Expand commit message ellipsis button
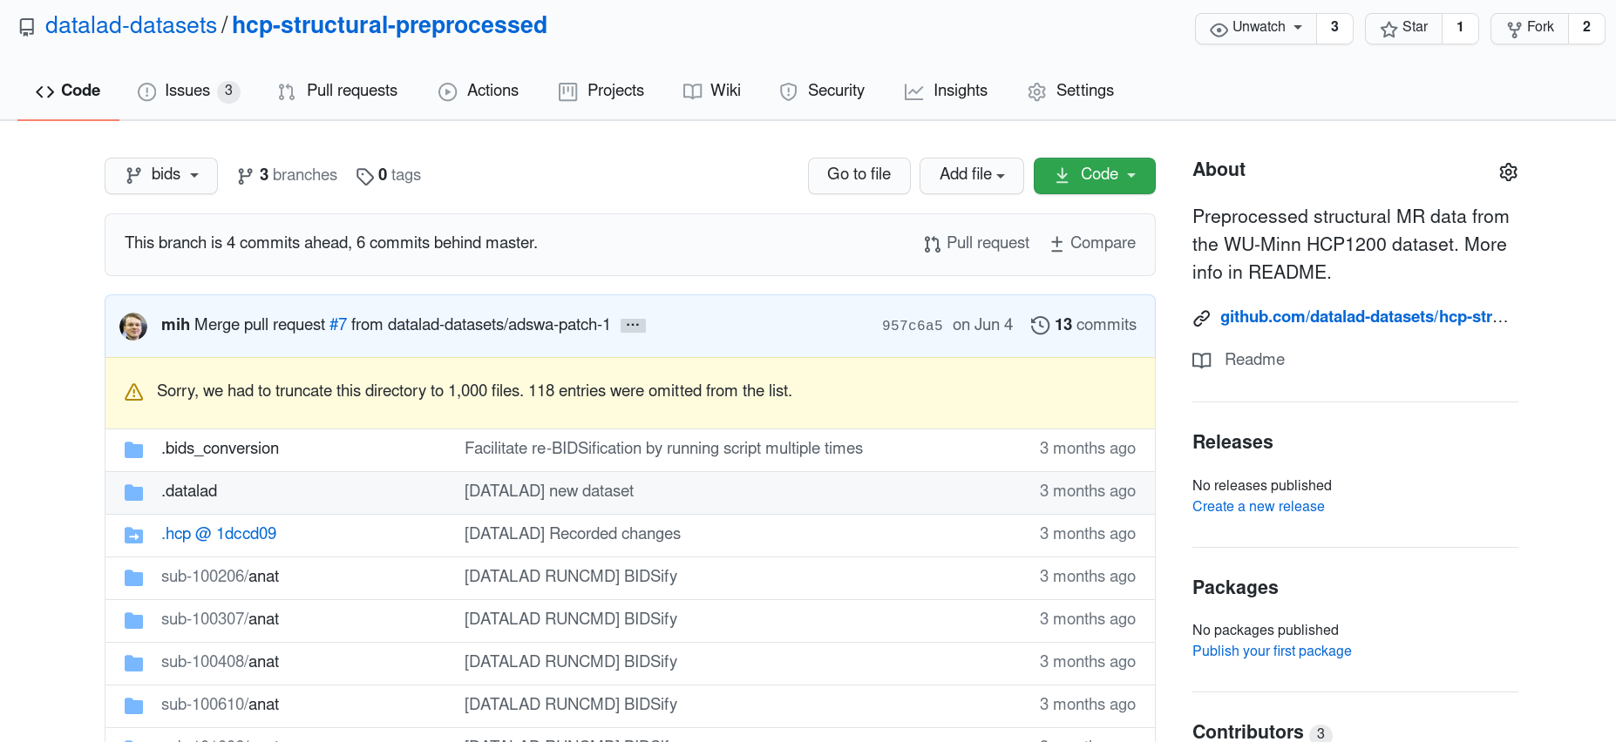 [633, 325]
